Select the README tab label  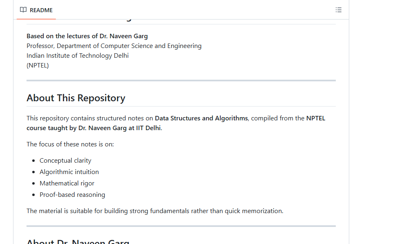tap(41, 10)
